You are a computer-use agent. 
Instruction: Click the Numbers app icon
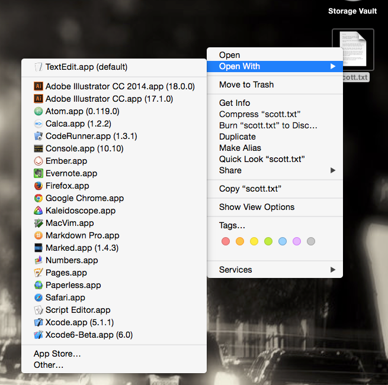pos(39,260)
